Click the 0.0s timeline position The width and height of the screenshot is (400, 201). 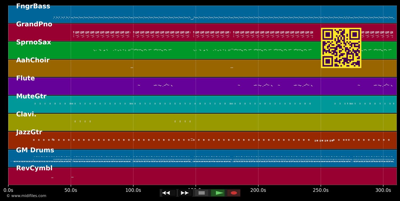point(9,190)
